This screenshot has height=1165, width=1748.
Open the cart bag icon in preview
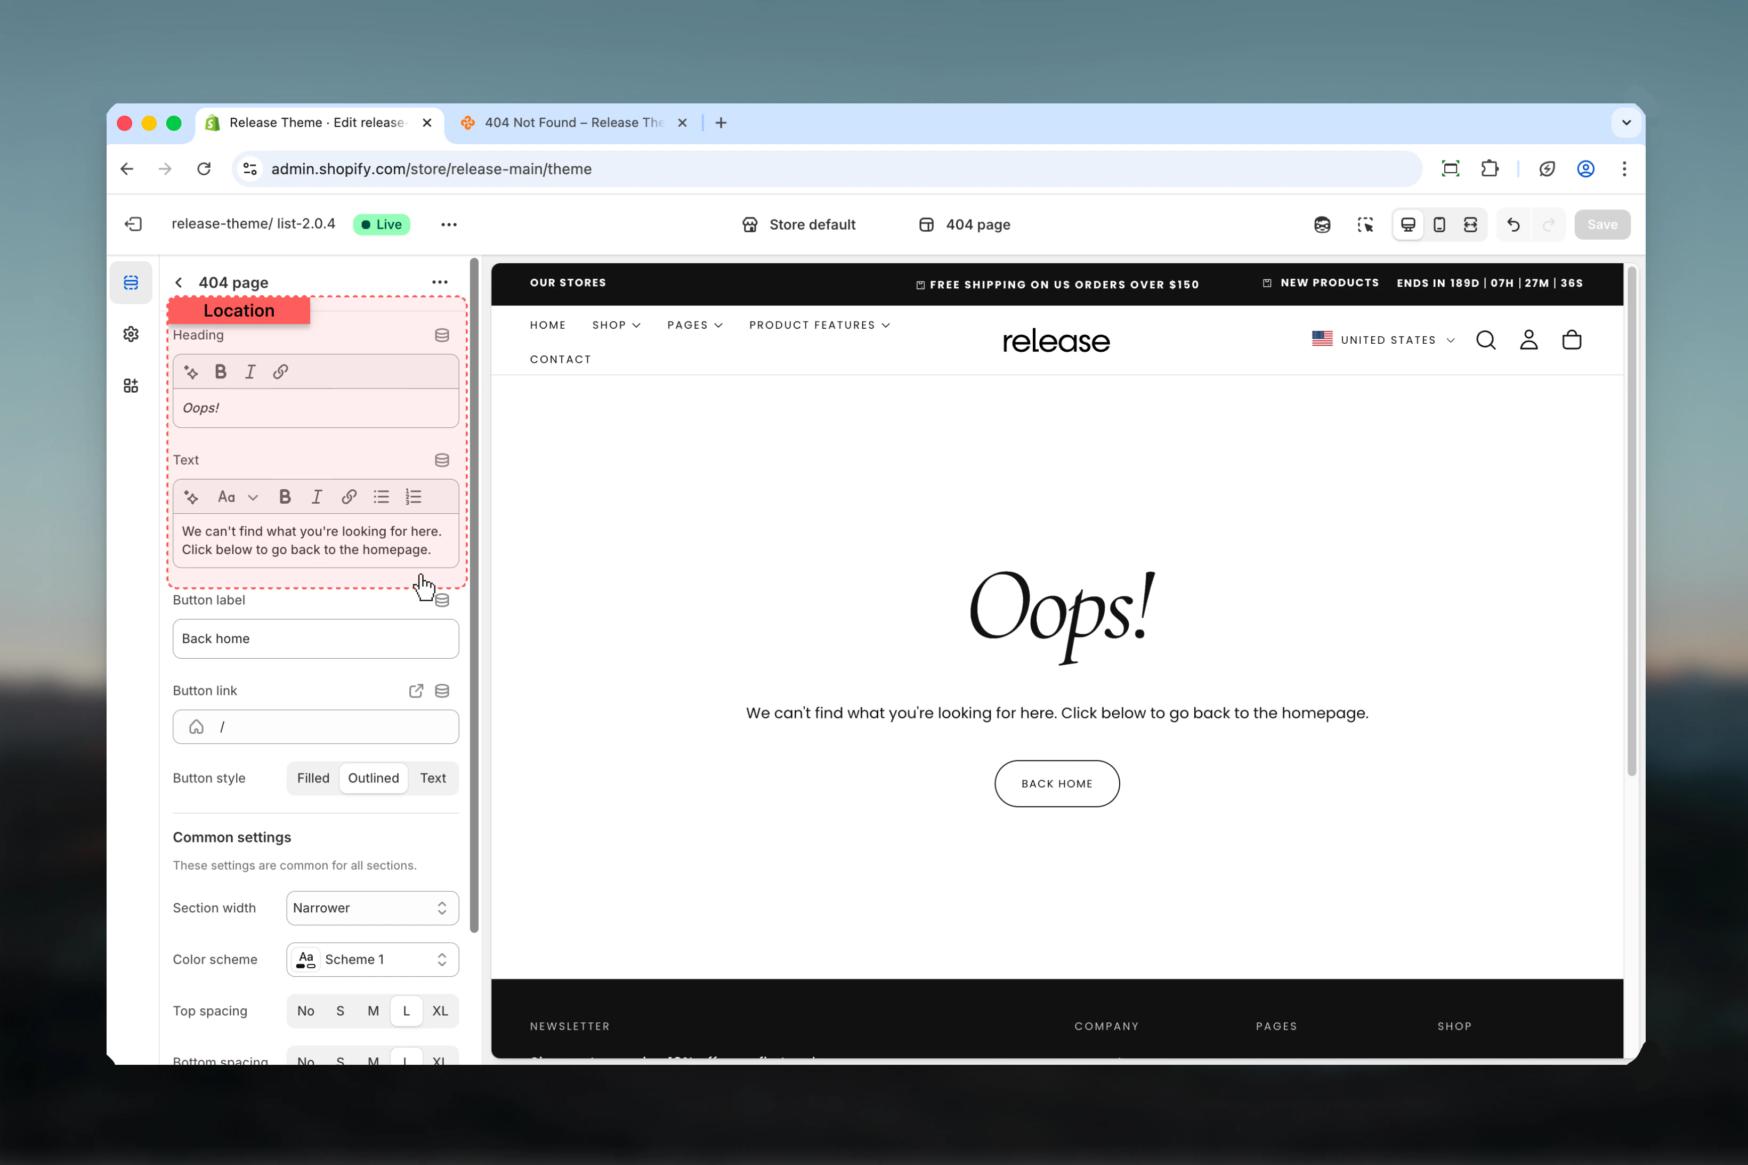pyautogui.click(x=1572, y=341)
